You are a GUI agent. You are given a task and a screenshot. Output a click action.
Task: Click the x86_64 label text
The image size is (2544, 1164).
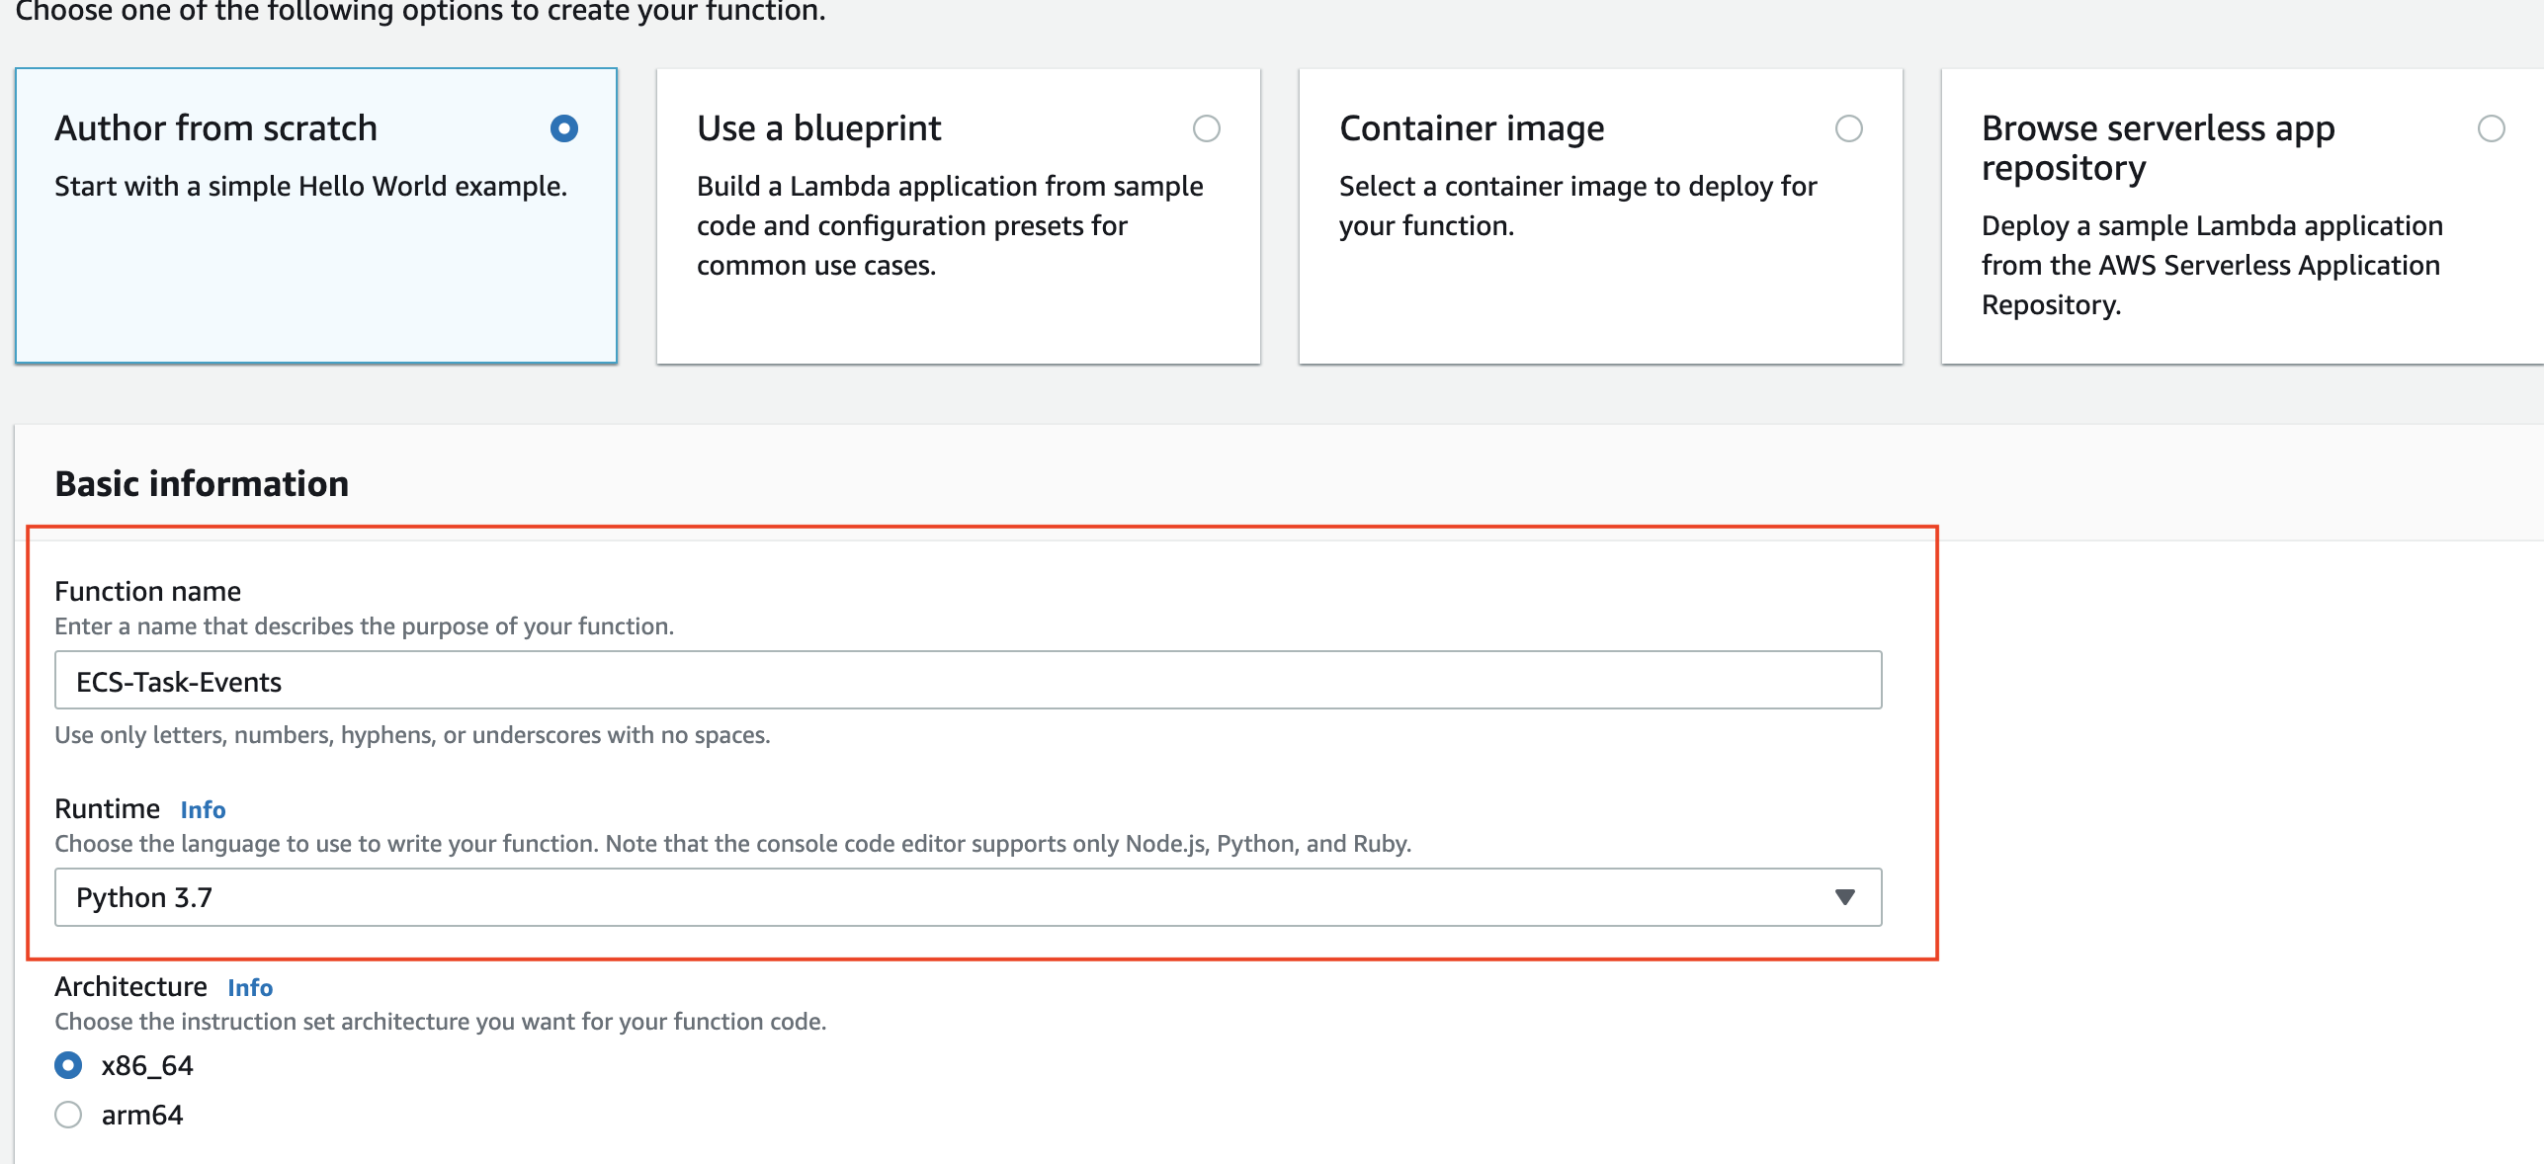click(x=147, y=1065)
